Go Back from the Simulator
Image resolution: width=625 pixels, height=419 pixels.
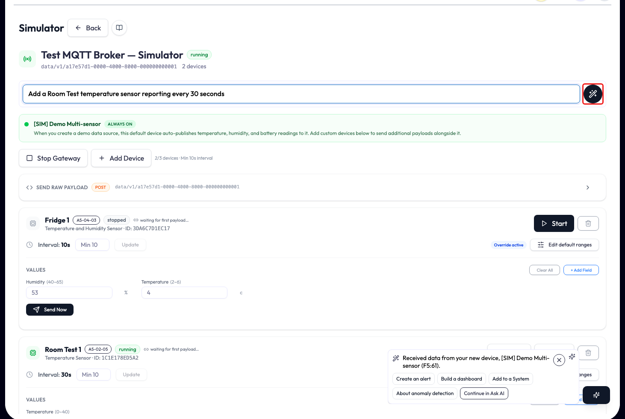pos(88,28)
